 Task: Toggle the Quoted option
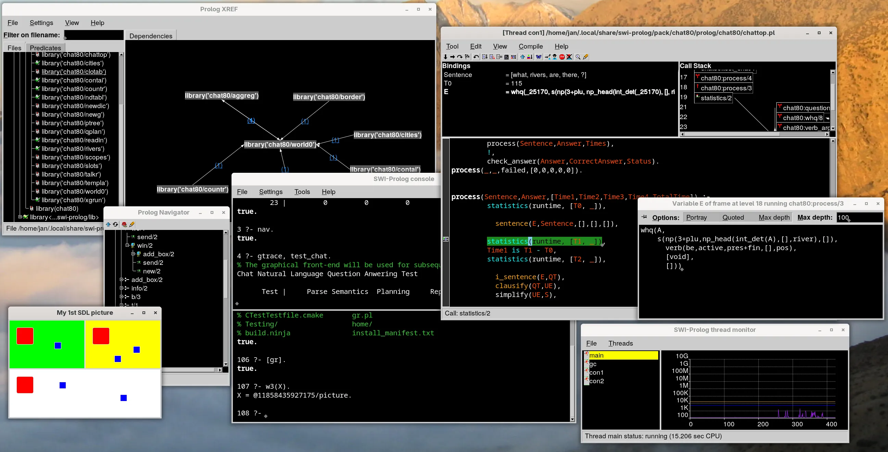tap(733, 217)
